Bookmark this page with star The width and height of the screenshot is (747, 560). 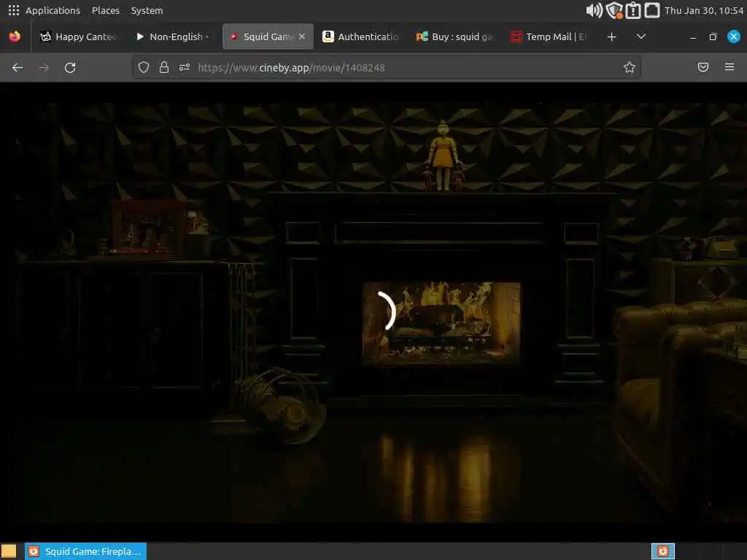point(630,68)
